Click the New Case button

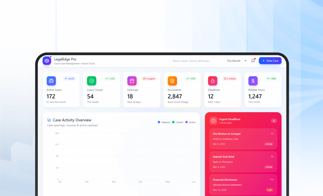click(x=270, y=61)
